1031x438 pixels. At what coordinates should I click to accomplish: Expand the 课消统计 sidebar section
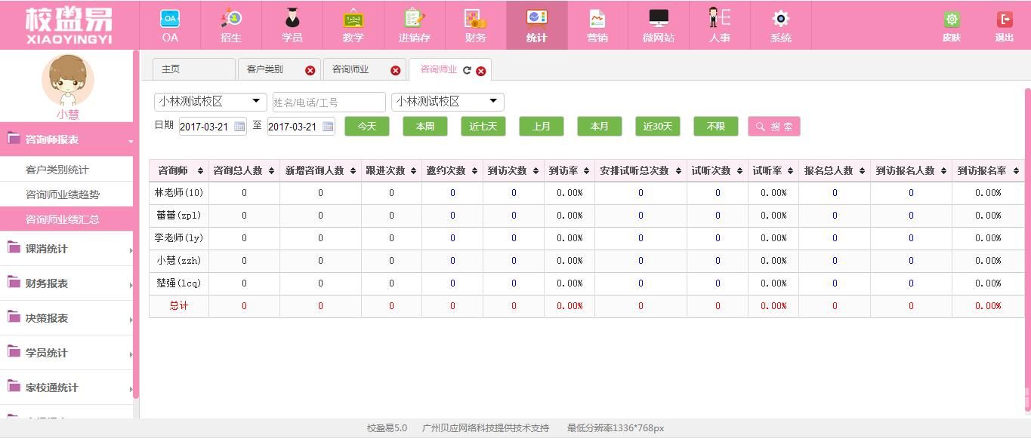[x=68, y=249]
